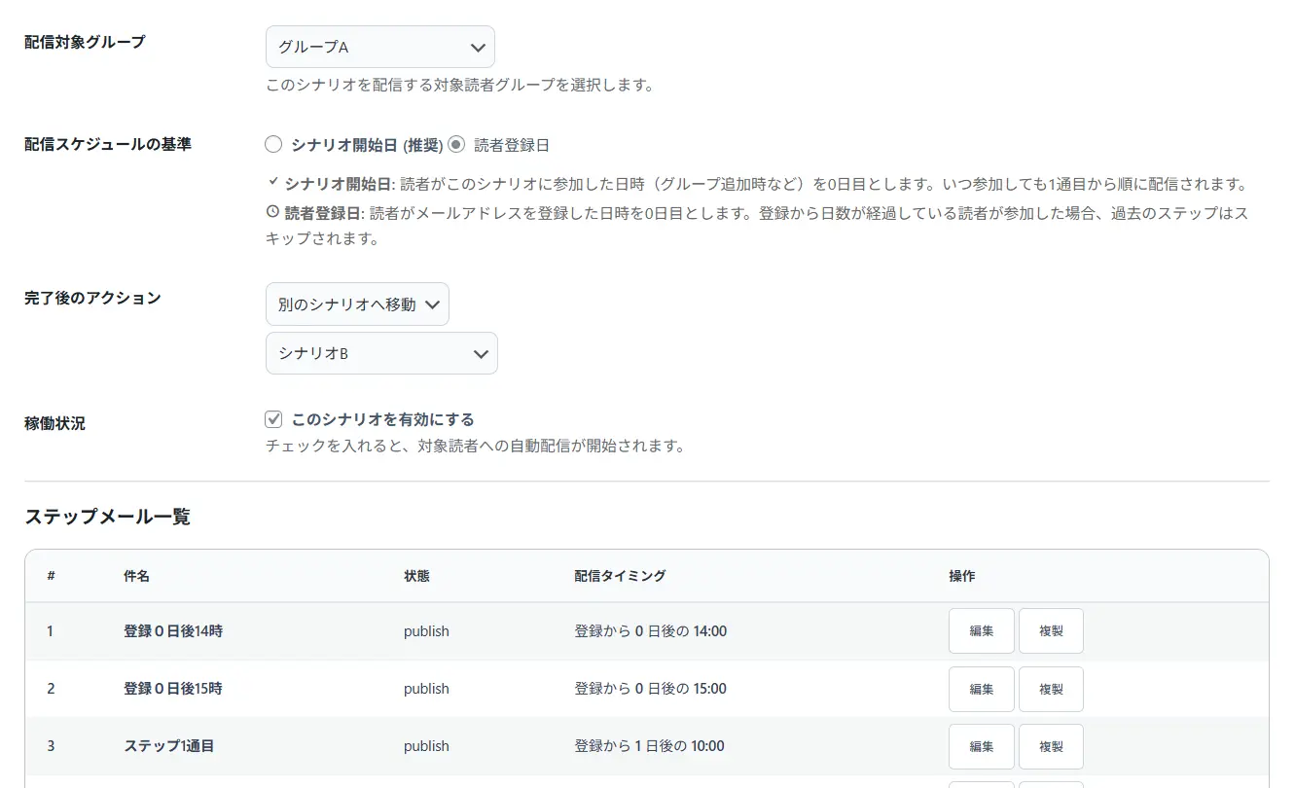Viewport: 1295px width, 788px height.
Task: Click the publish status on row 1
Action: (426, 630)
